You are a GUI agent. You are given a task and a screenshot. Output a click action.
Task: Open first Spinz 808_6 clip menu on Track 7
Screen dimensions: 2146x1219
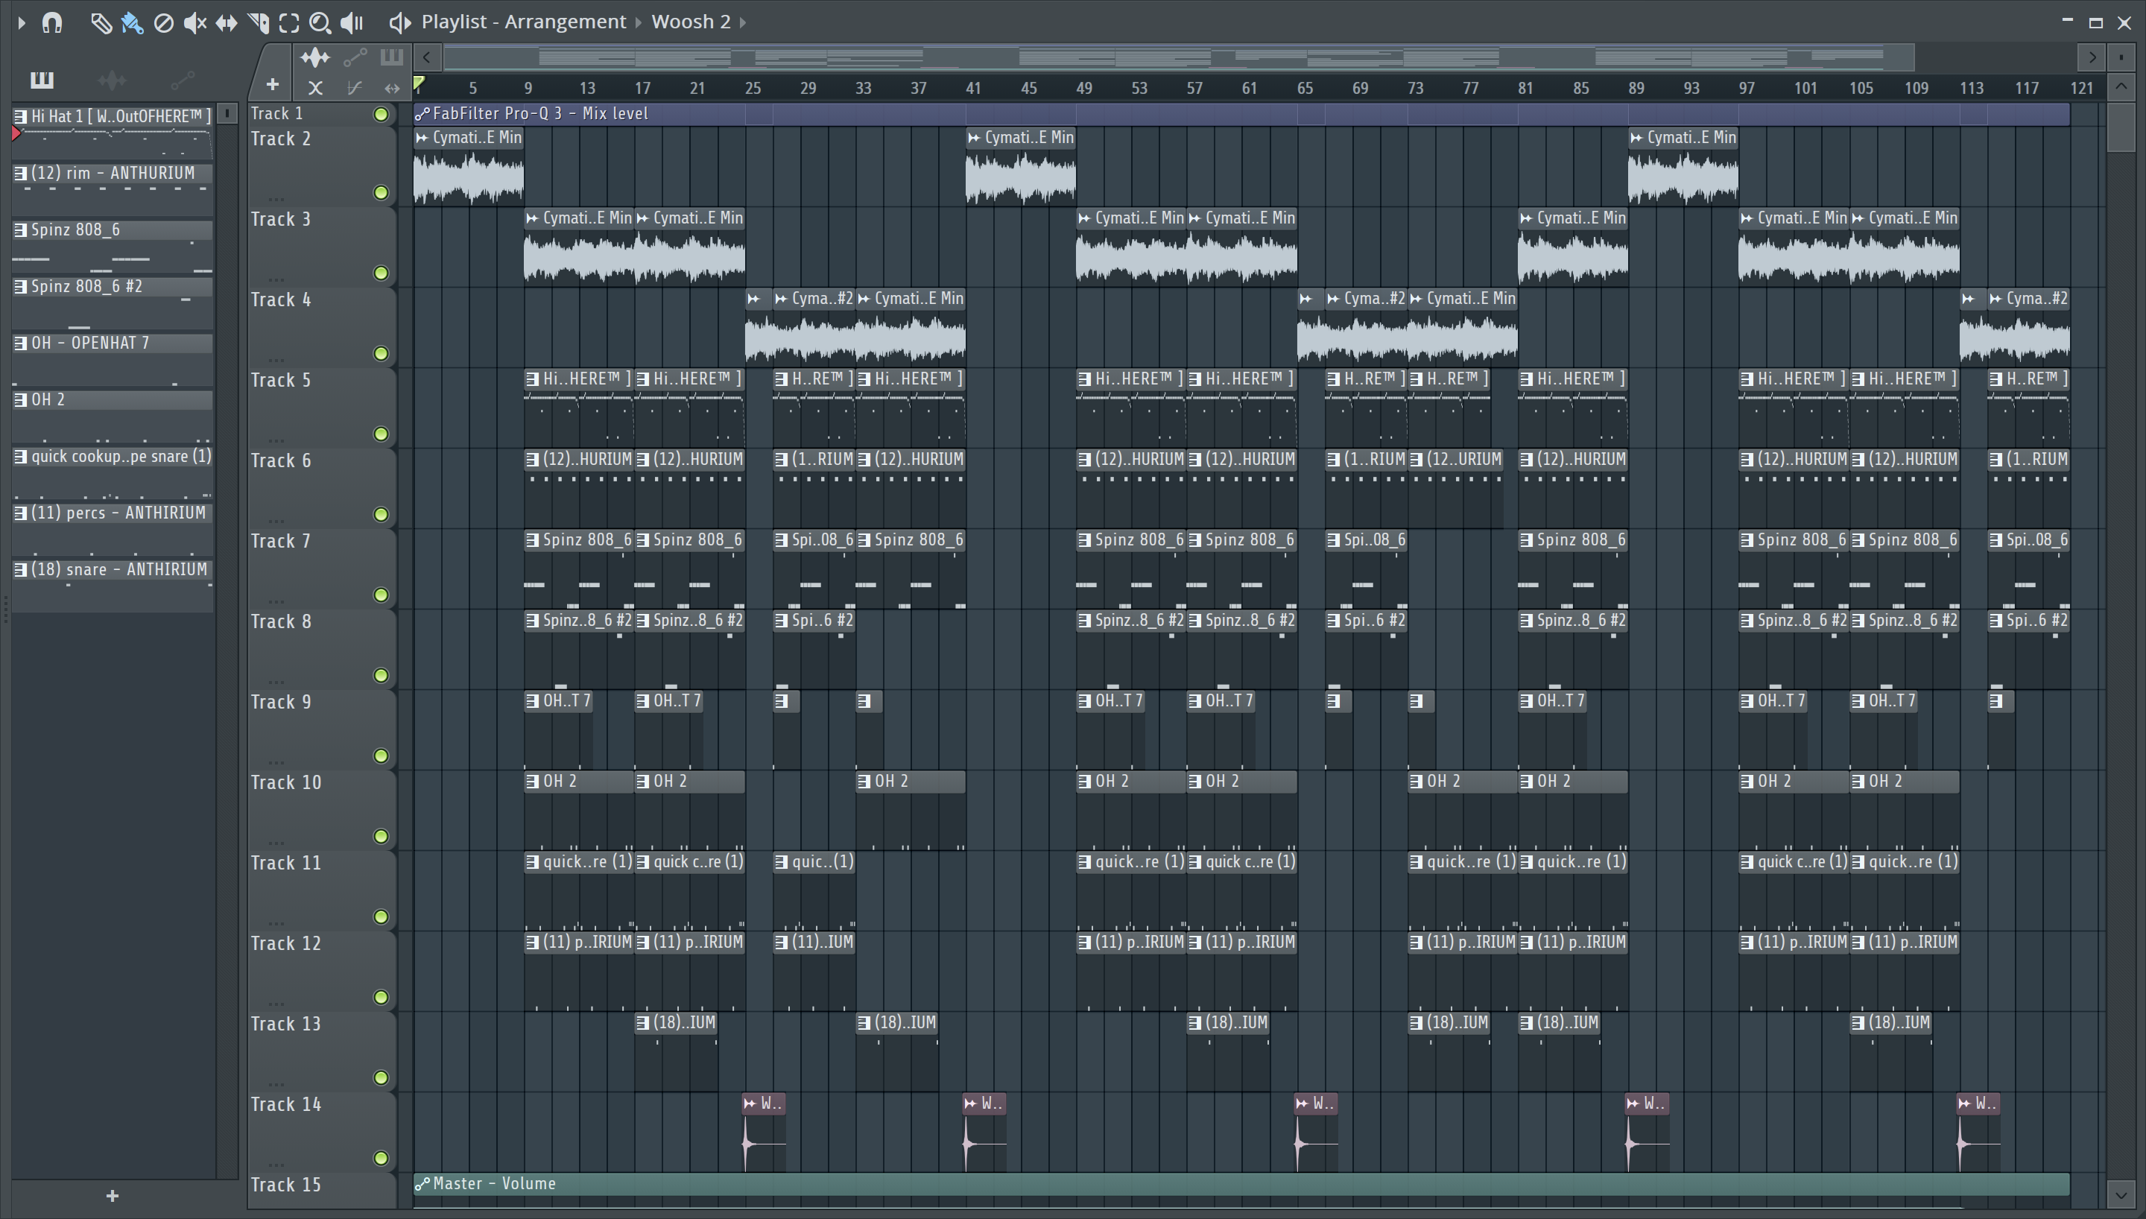click(x=532, y=540)
